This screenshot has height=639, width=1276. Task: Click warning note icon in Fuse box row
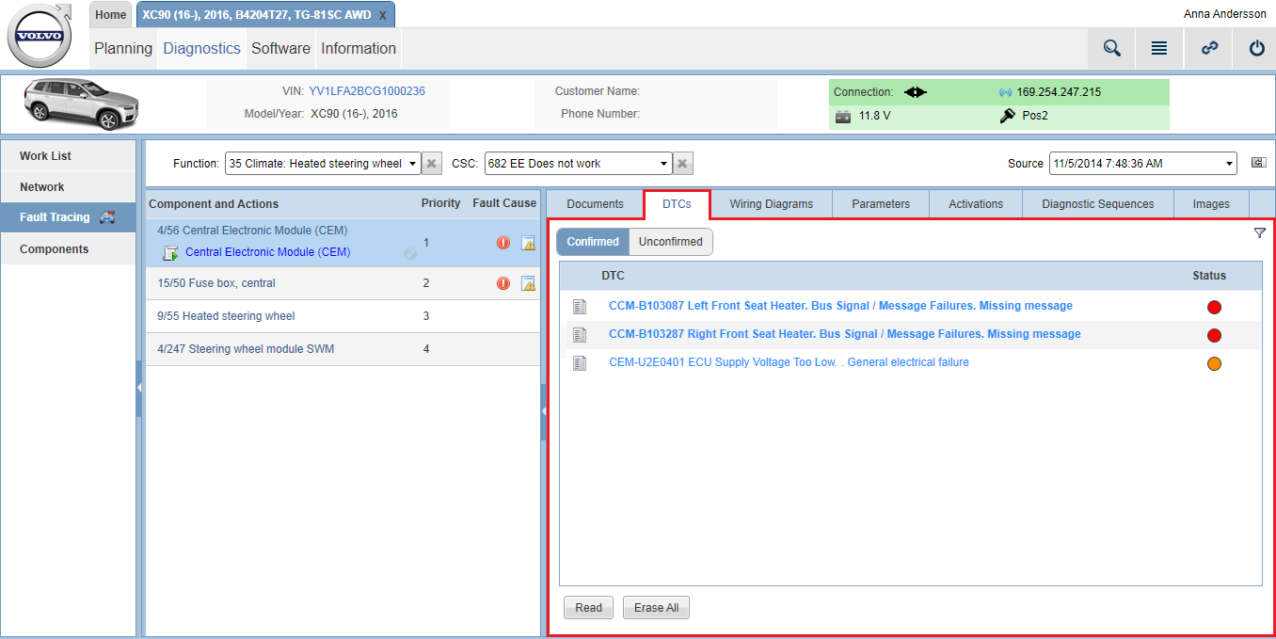click(528, 283)
